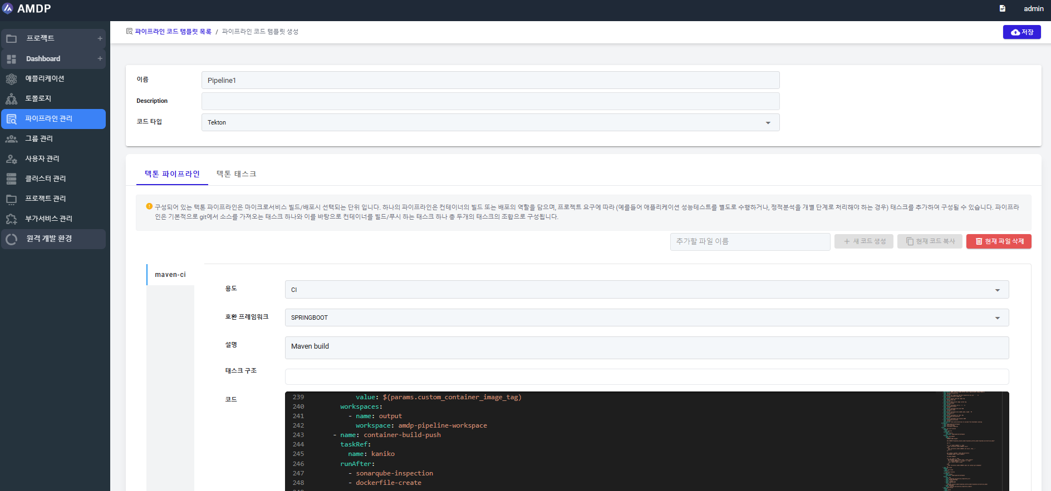
Task: Expand the Dashboard menu plus sign
Action: (x=100, y=58)
